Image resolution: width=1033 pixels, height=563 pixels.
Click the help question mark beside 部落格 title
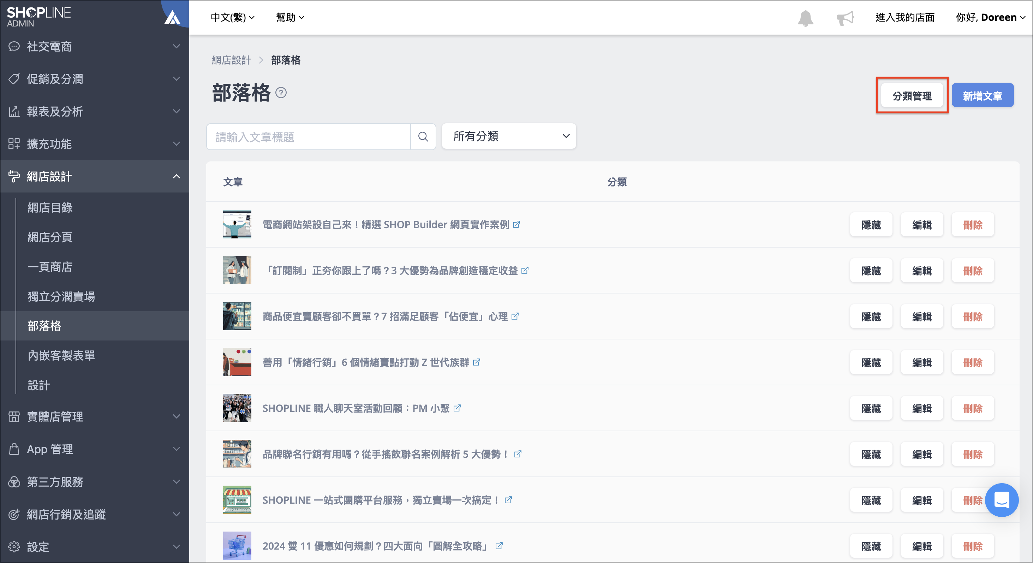pyautogui.click(x=281, y=93)
